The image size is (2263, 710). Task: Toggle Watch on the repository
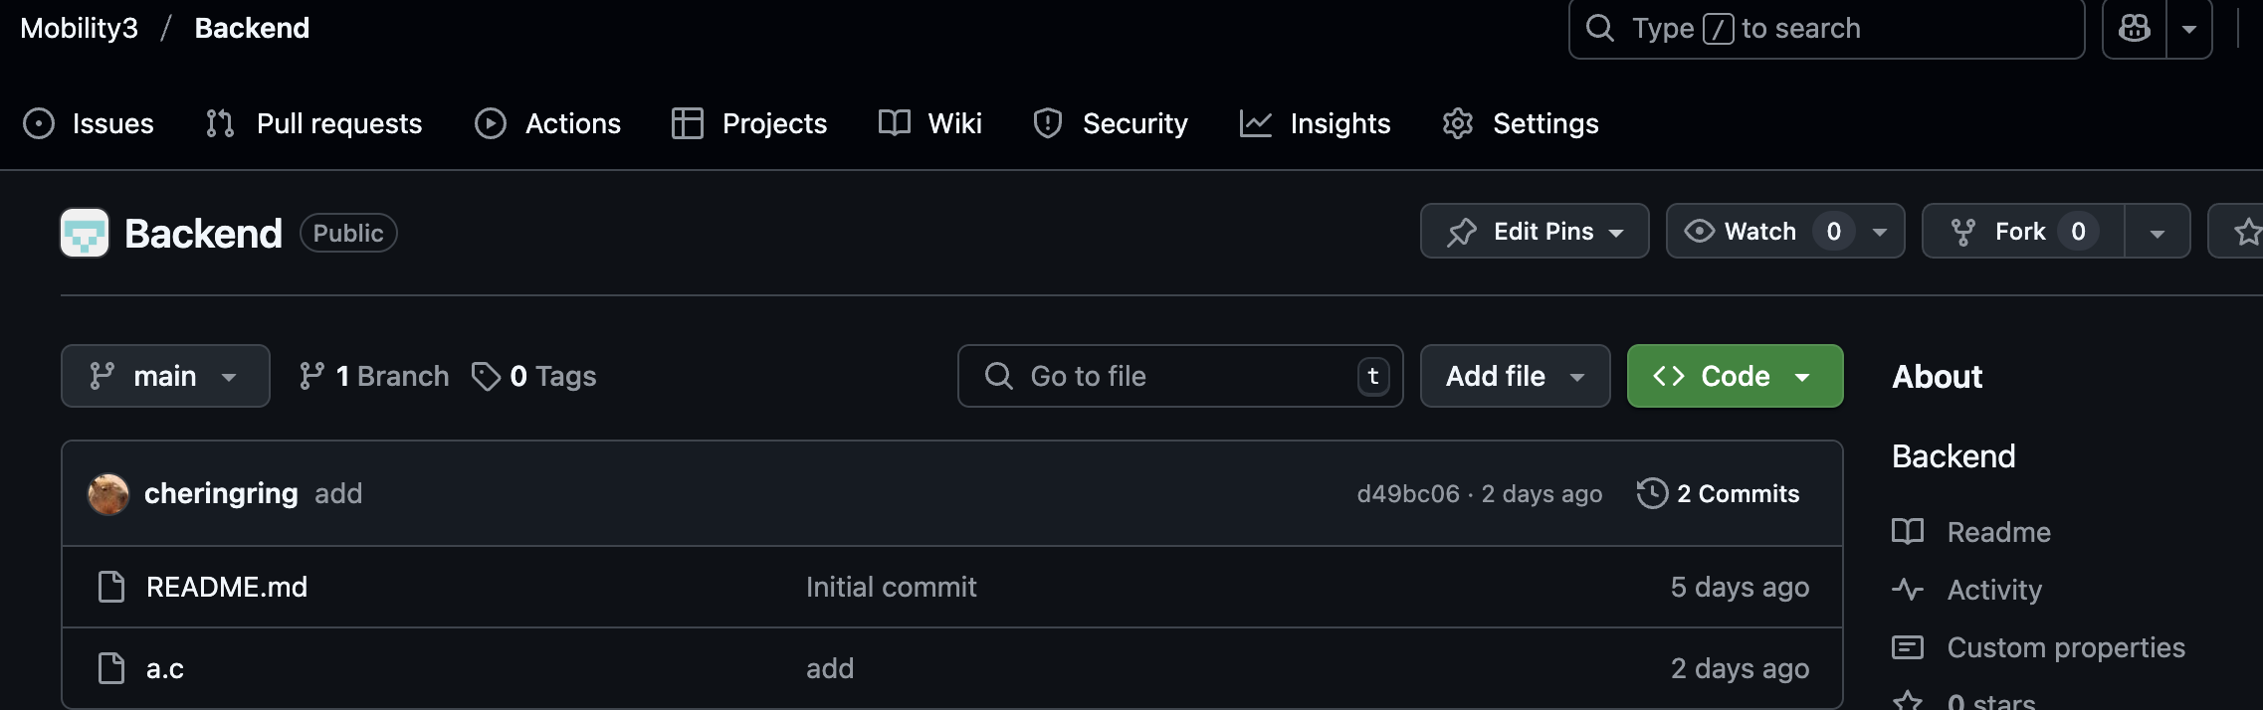point(1742,232)
